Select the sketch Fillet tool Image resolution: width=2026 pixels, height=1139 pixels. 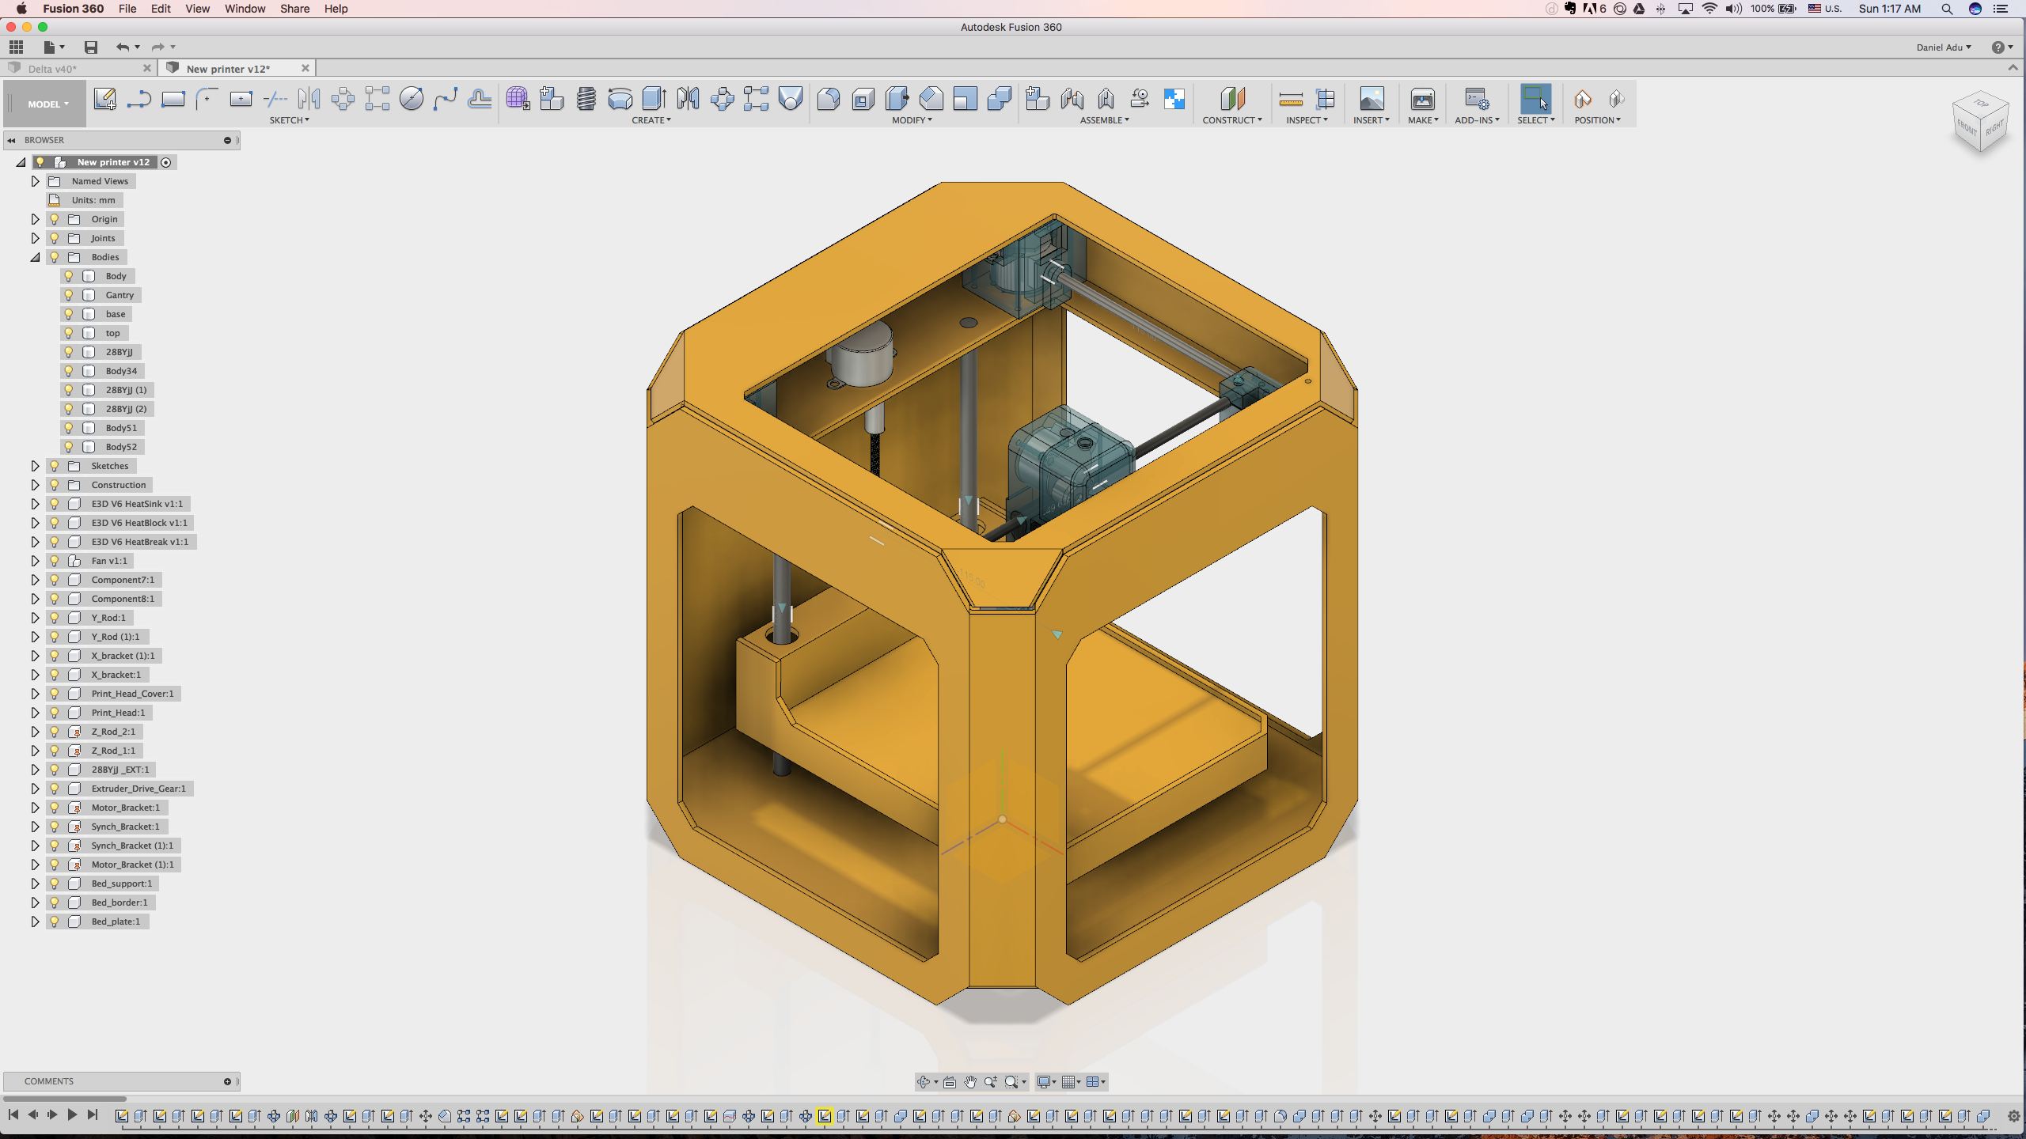207,99
